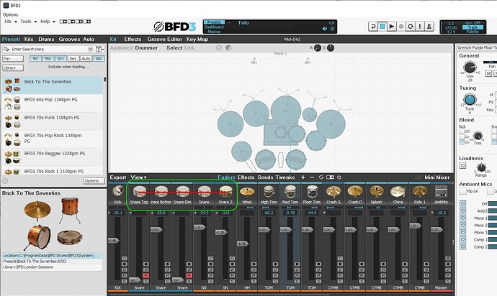The width and height of the screenshot is (497, 296).
Task: Open the mixer View dropdown
Action: tap(138, 177)
